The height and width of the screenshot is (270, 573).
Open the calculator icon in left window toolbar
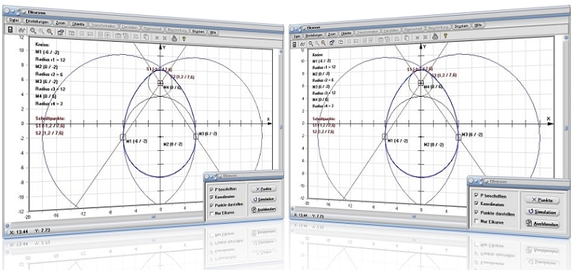pyautogui.click(x=11, y=30)
